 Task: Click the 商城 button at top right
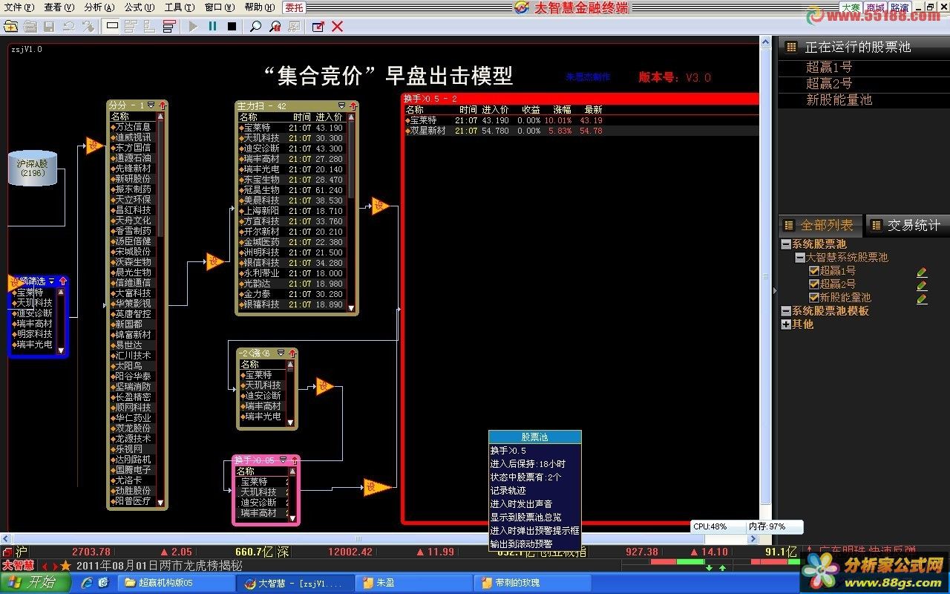875,7
